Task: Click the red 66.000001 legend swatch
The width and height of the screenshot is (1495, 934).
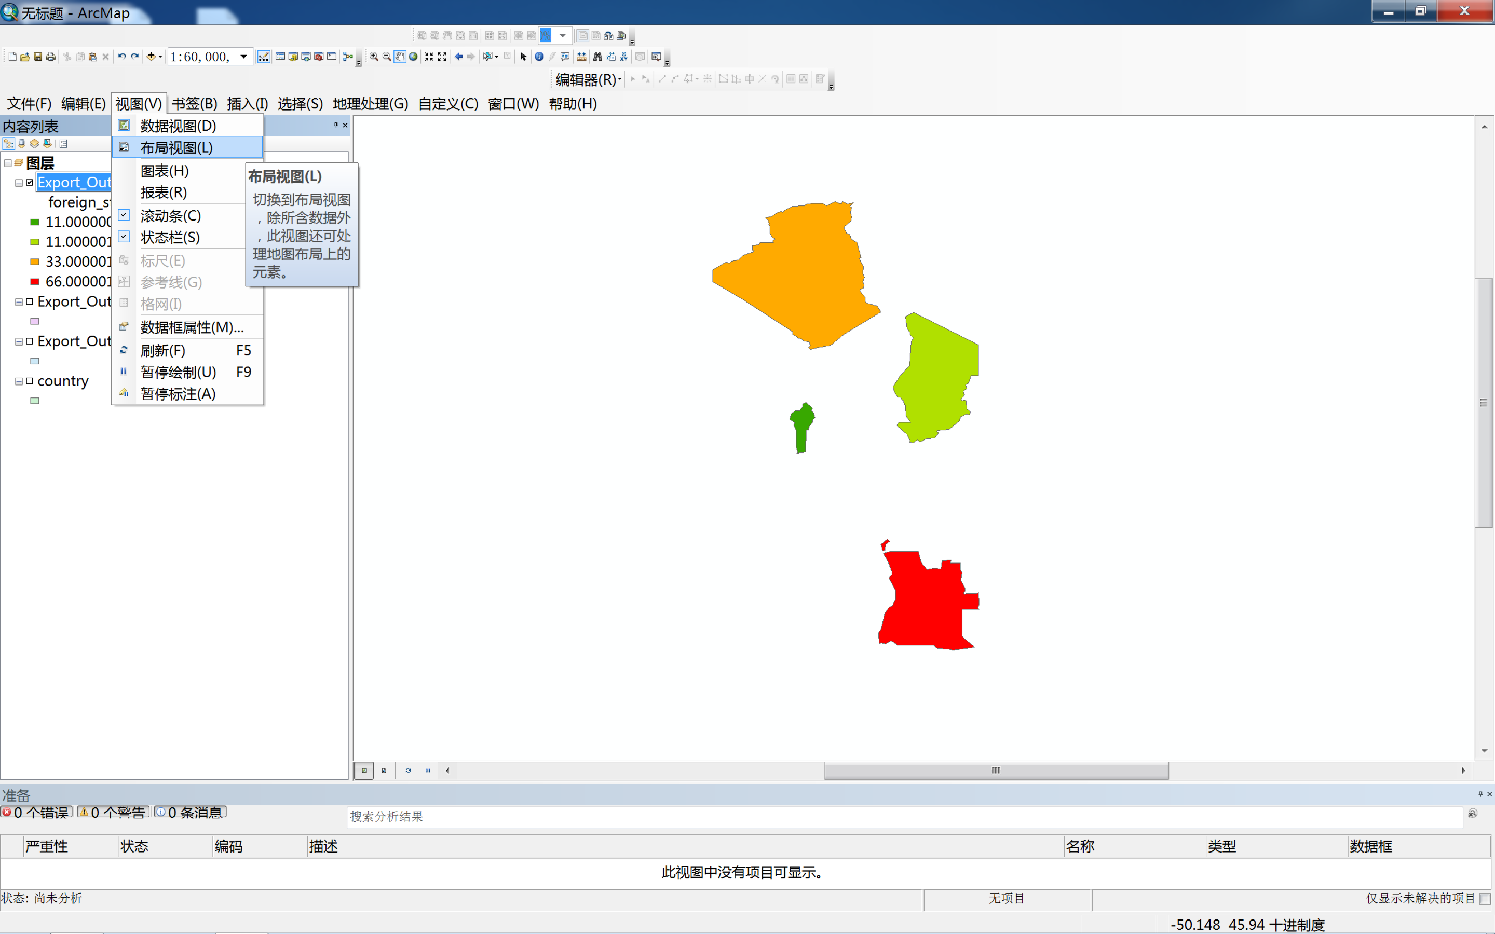Action: (x=35, y=282)
